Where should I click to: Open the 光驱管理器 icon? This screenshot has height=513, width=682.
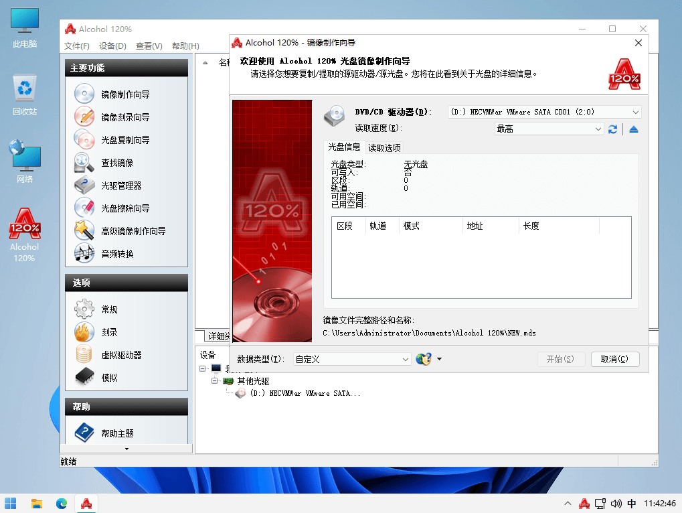[84, 185]
